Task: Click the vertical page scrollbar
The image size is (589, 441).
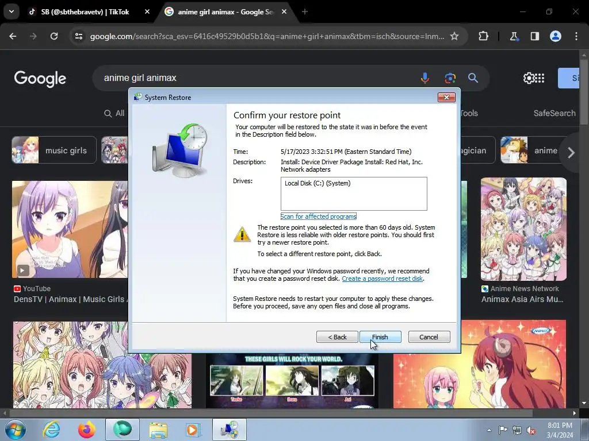Action: 583,92
